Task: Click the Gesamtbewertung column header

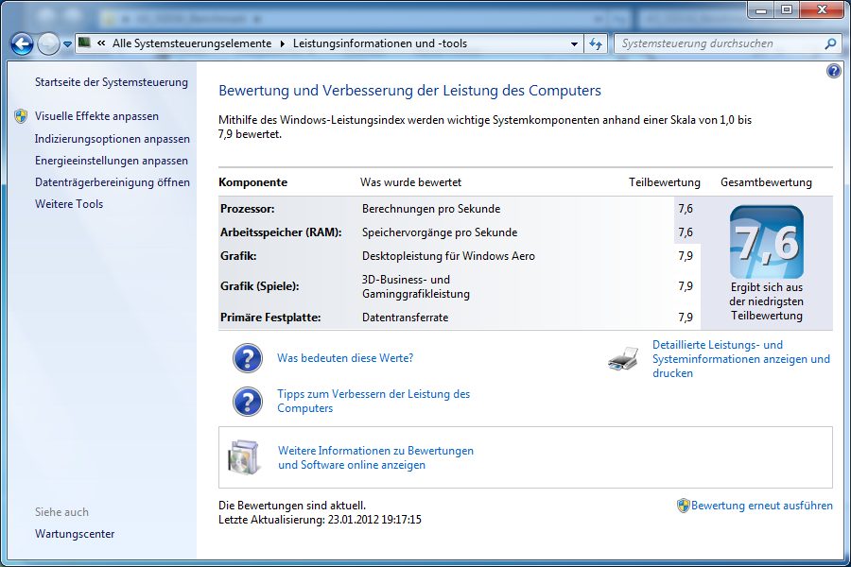Action: pos(766,182)
